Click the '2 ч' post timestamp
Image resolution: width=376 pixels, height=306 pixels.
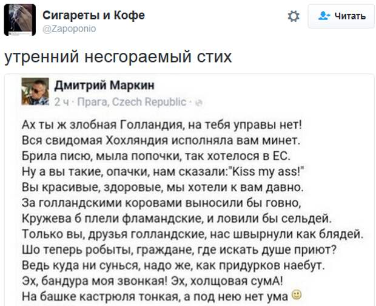pos(62,102)
